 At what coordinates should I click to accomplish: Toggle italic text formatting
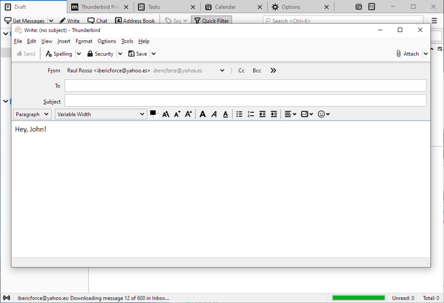(214, 114)
